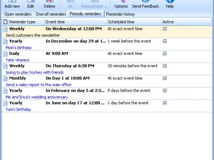The width and height of the screenshot is (214, 160).
Task: Click 'At 9:00 AM' event time
Action: (57, 54)
